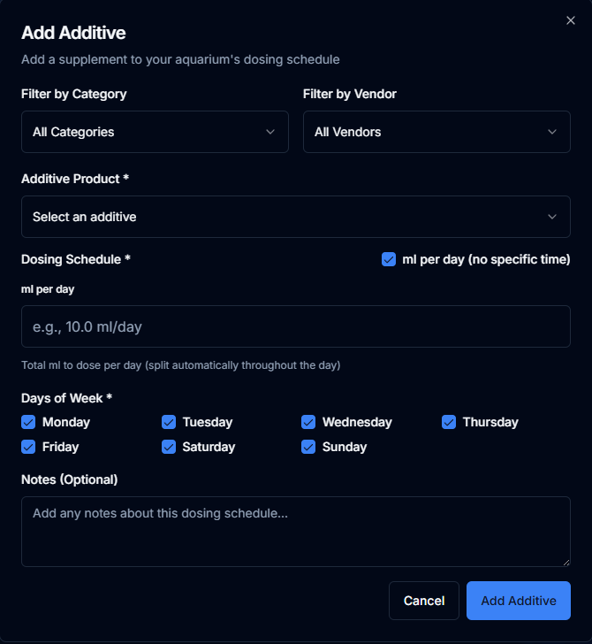Screen dimensions: 592x644
Task: Click the Additive Product chevron icon
Action: pos(552,217)
